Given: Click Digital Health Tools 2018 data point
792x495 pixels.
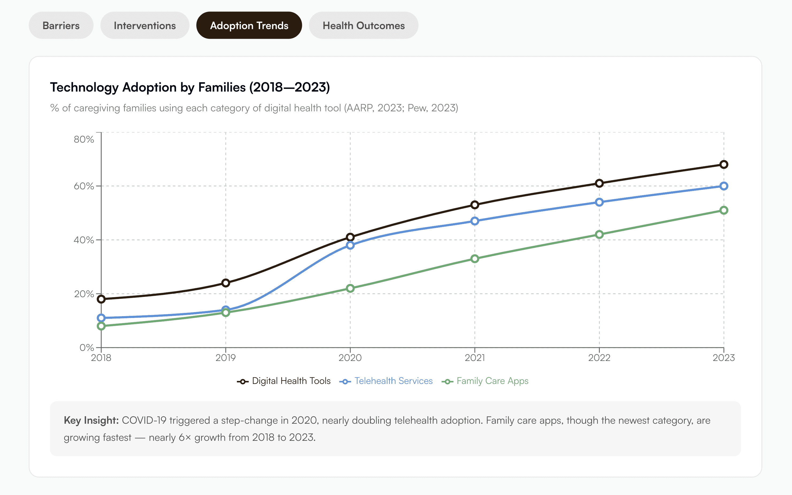Looking at the screenshot, I should pyautogui.click(x=101, y=299).
